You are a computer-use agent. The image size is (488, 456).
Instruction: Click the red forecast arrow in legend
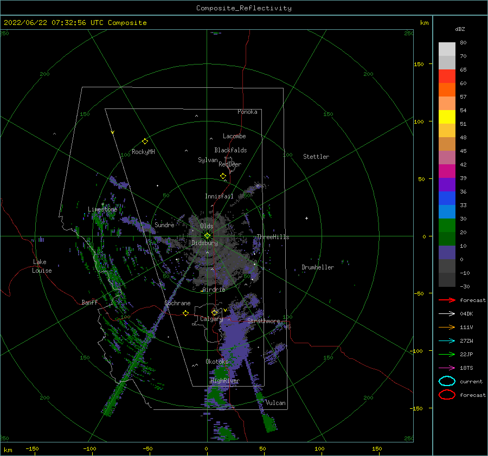pyautogui.click(x=447, y=300)
